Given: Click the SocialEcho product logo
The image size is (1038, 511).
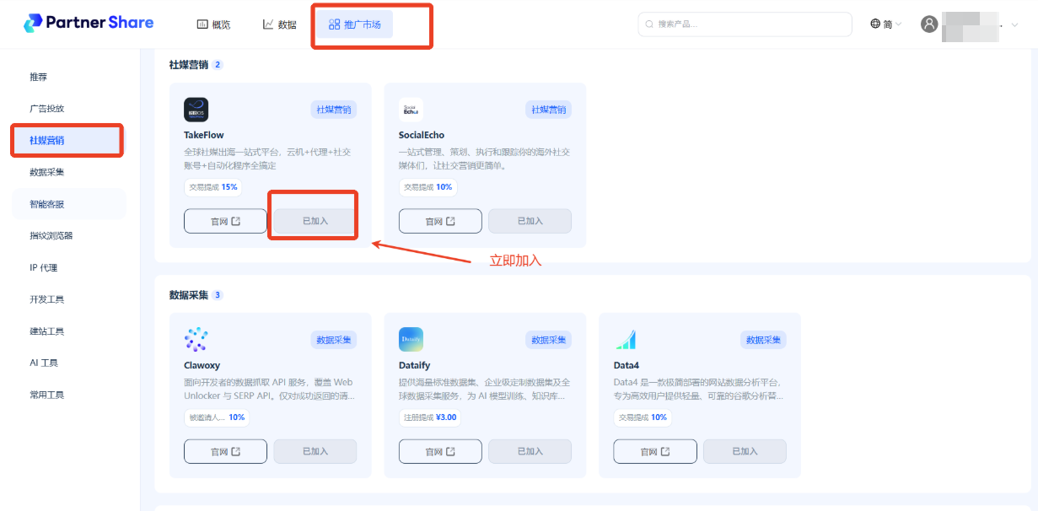Looking at the screenshot, I should 411,110.
